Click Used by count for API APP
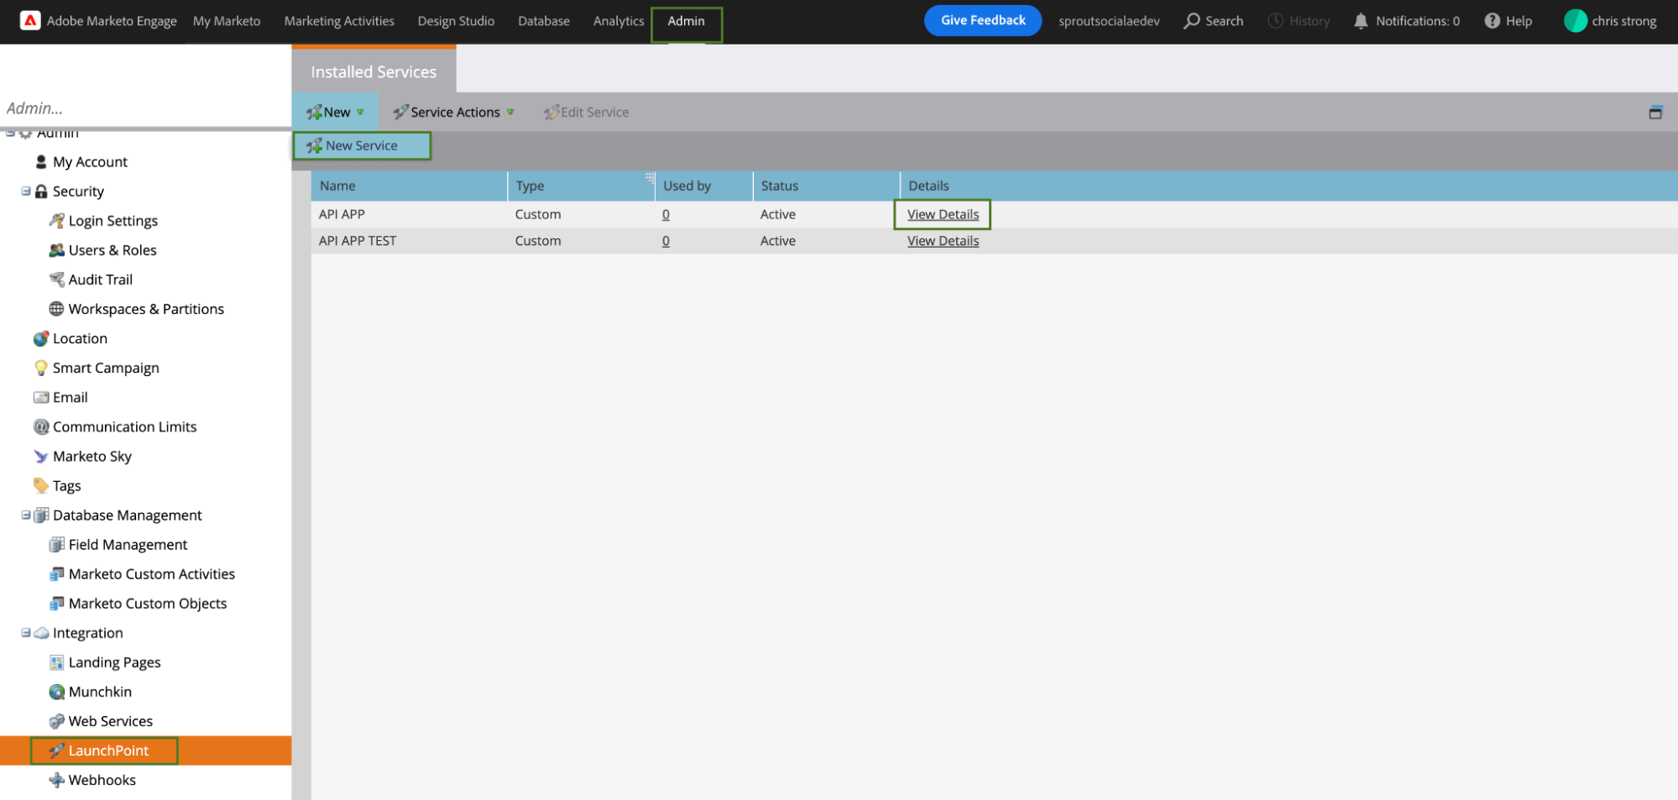 666,215
